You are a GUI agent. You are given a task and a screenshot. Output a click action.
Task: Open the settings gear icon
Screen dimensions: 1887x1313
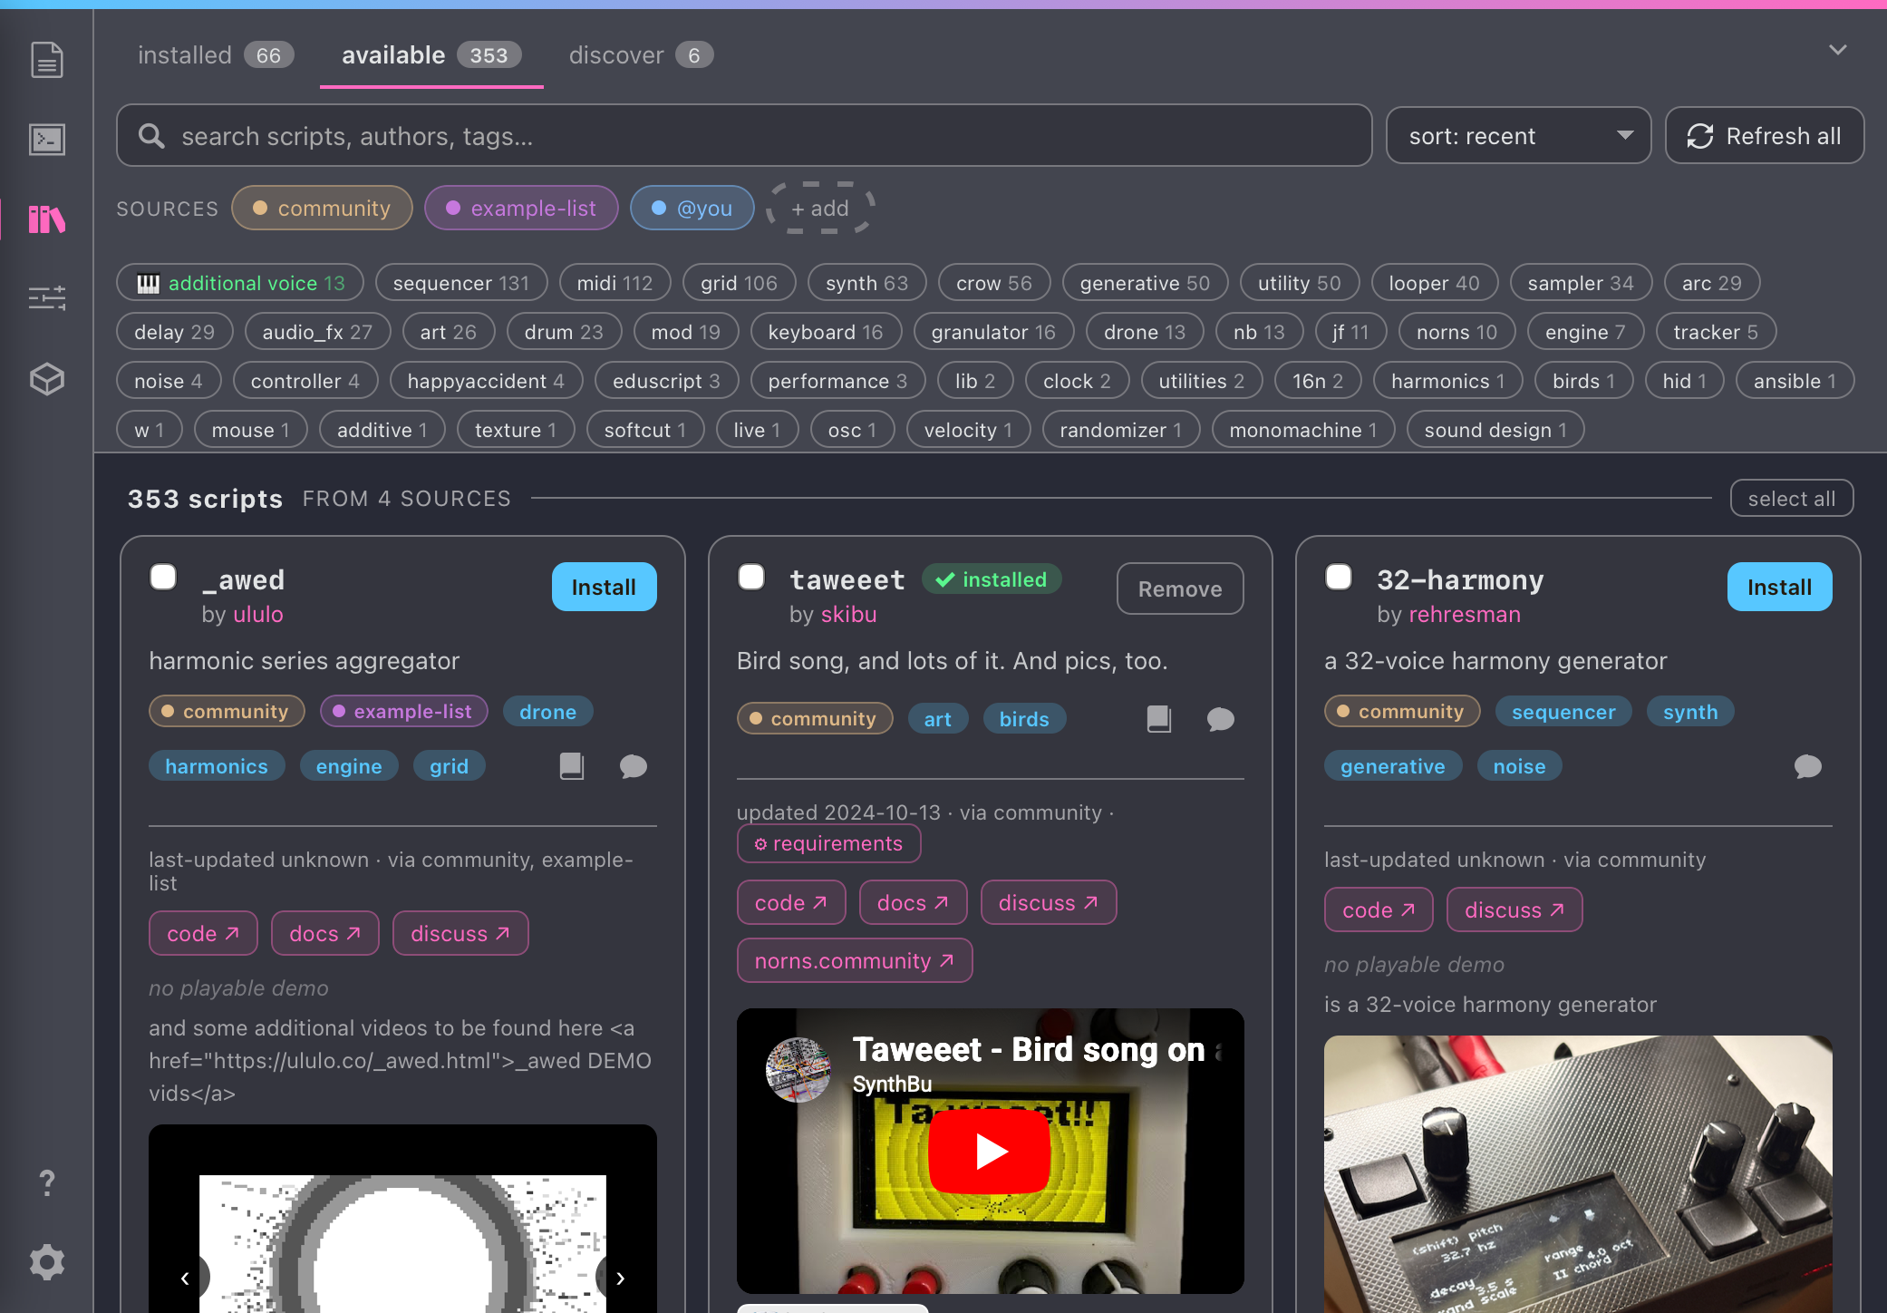[47, 1262]
